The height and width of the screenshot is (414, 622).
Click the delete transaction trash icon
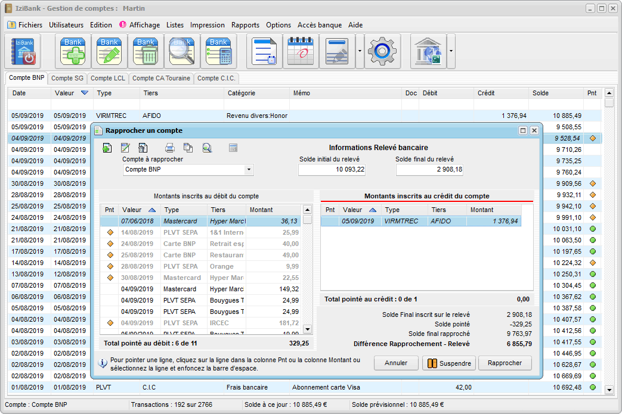pyautogui.click(x=146, y=51)
